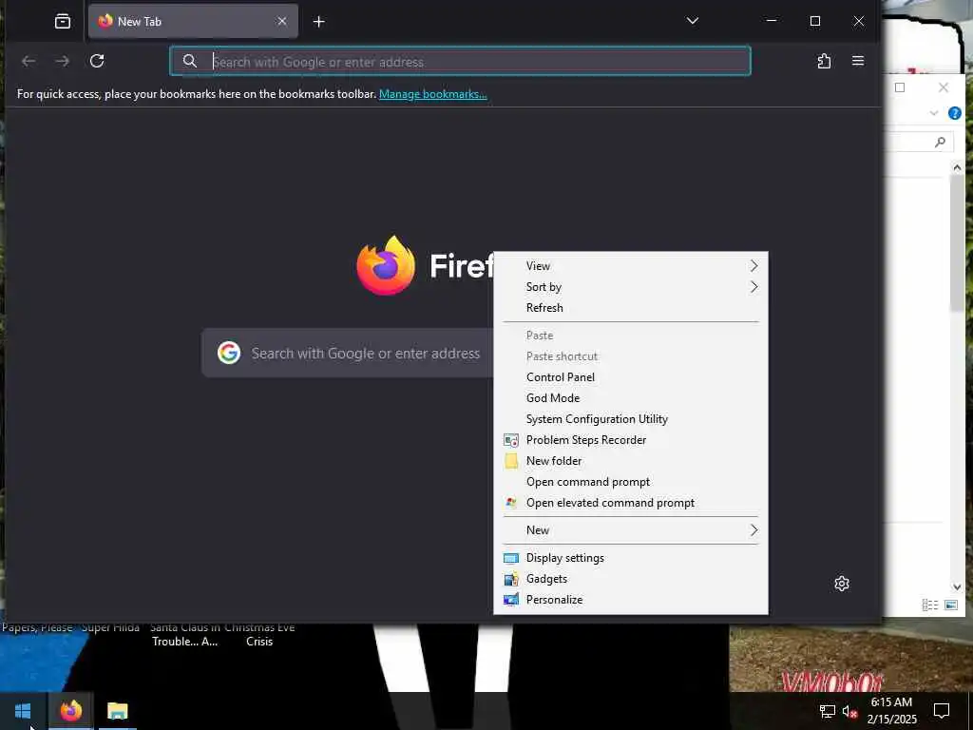Go back with the back arrow

(29, 61)
